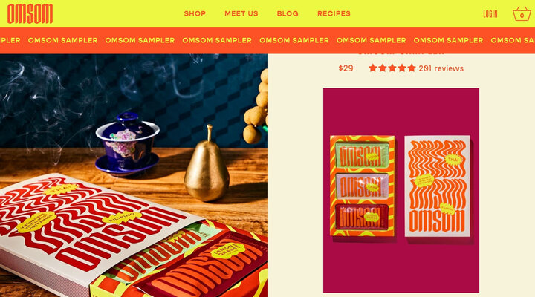Click the Lemongrass packet in the hero photo

pyautogui.click(x=205, y=266)
